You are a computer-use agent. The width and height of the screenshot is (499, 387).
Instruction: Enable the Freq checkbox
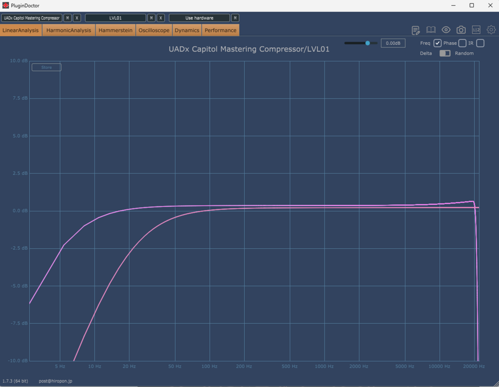tap(437, 43)
